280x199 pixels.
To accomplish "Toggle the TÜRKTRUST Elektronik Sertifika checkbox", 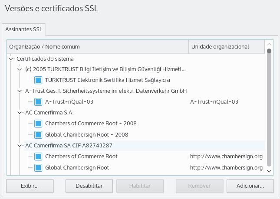I will click(x=38, y=80).
